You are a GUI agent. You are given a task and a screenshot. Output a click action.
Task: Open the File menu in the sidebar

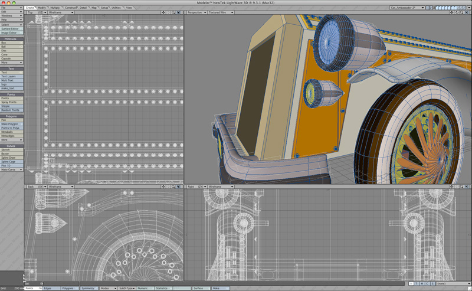12,8
